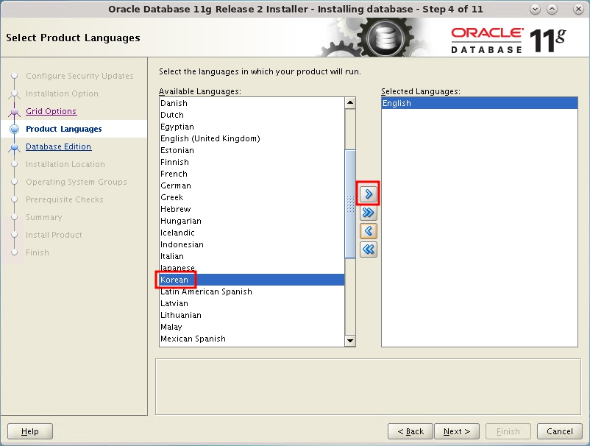Select Japanese in Available Languages
The height and width of the screenshot is (446, 590).
tap(252, 268)
